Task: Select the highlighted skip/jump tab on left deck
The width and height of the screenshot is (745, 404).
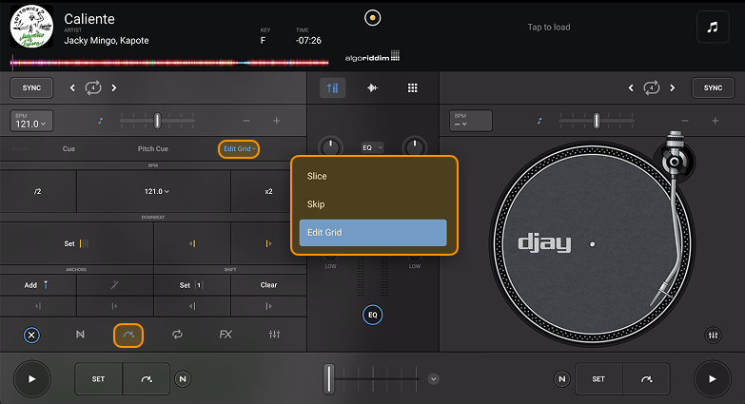Action: pyautogui.click(x=128, y=336)
